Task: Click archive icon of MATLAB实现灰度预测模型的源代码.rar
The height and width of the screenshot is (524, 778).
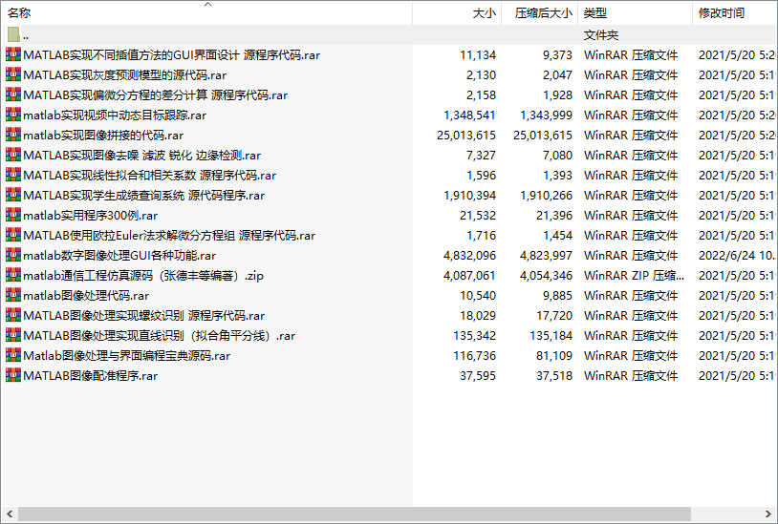Action: coord(13,74)
